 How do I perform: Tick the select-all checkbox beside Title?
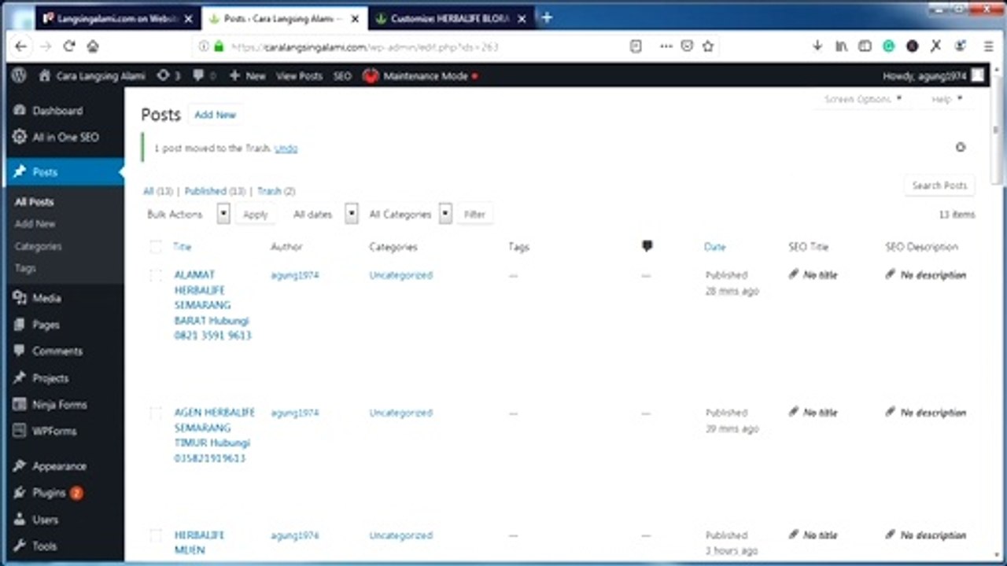(155, 247)
